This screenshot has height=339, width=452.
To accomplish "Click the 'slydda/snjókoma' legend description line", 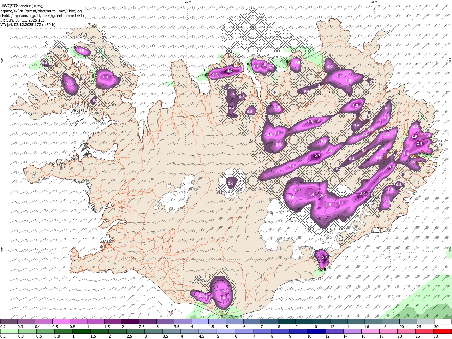I will pyautogui.click(x=42, y=16).
